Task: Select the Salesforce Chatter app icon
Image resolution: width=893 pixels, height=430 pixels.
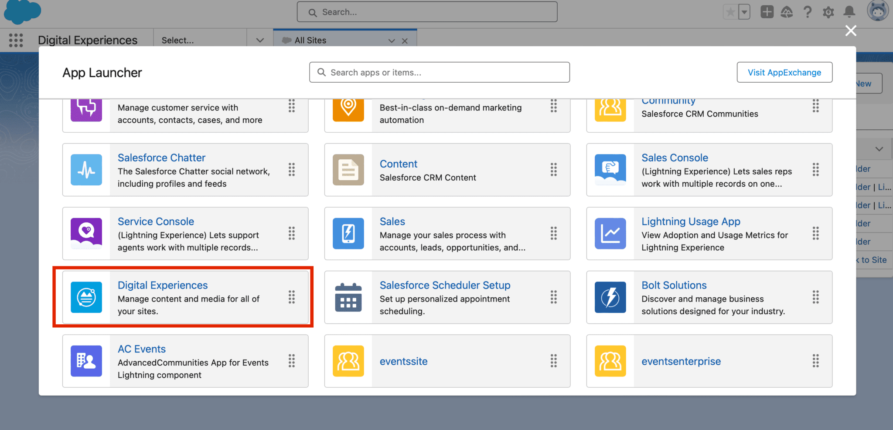Action: point(86,170)
